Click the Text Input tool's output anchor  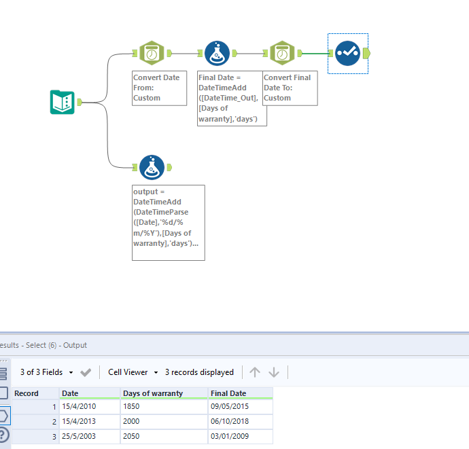[x=80, y=103]
